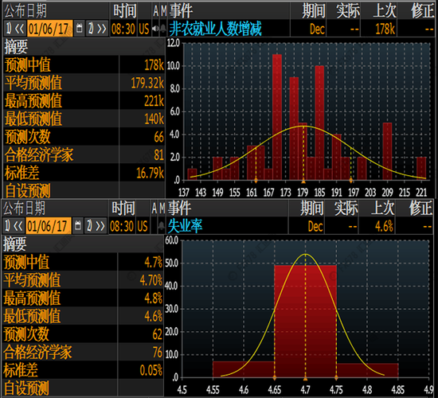Image resolution: width=438 pixels, height=398 pixels.
Task: Select the 自设预测 field in bottom summary
Action: tap(83, 388)
